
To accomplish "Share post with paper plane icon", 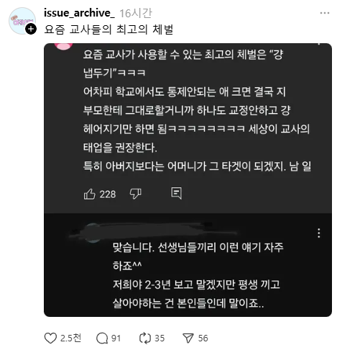I will (x=188, y=338).
